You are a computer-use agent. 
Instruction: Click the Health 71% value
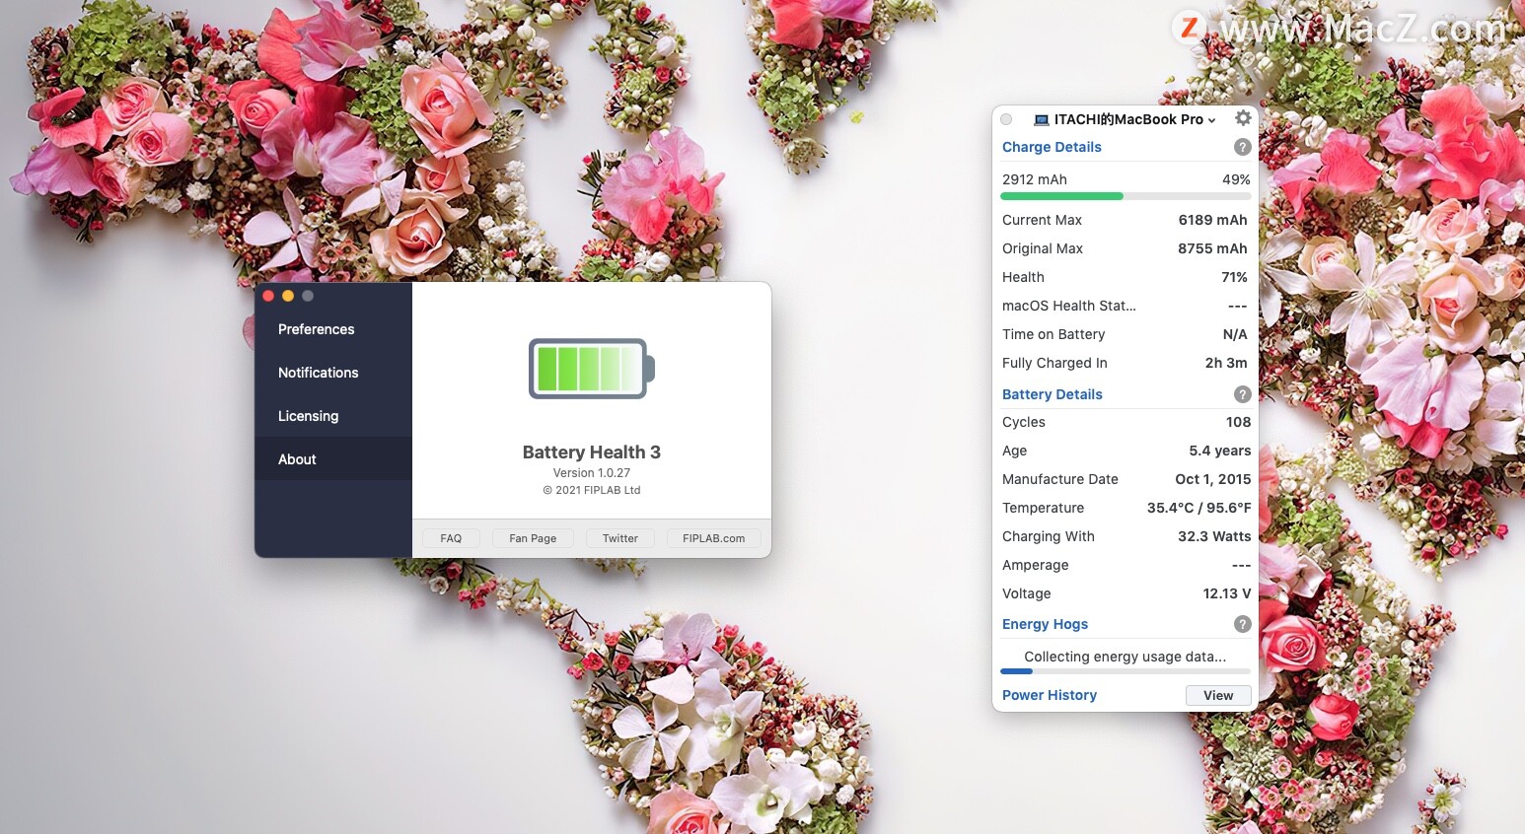[1234, 277]
